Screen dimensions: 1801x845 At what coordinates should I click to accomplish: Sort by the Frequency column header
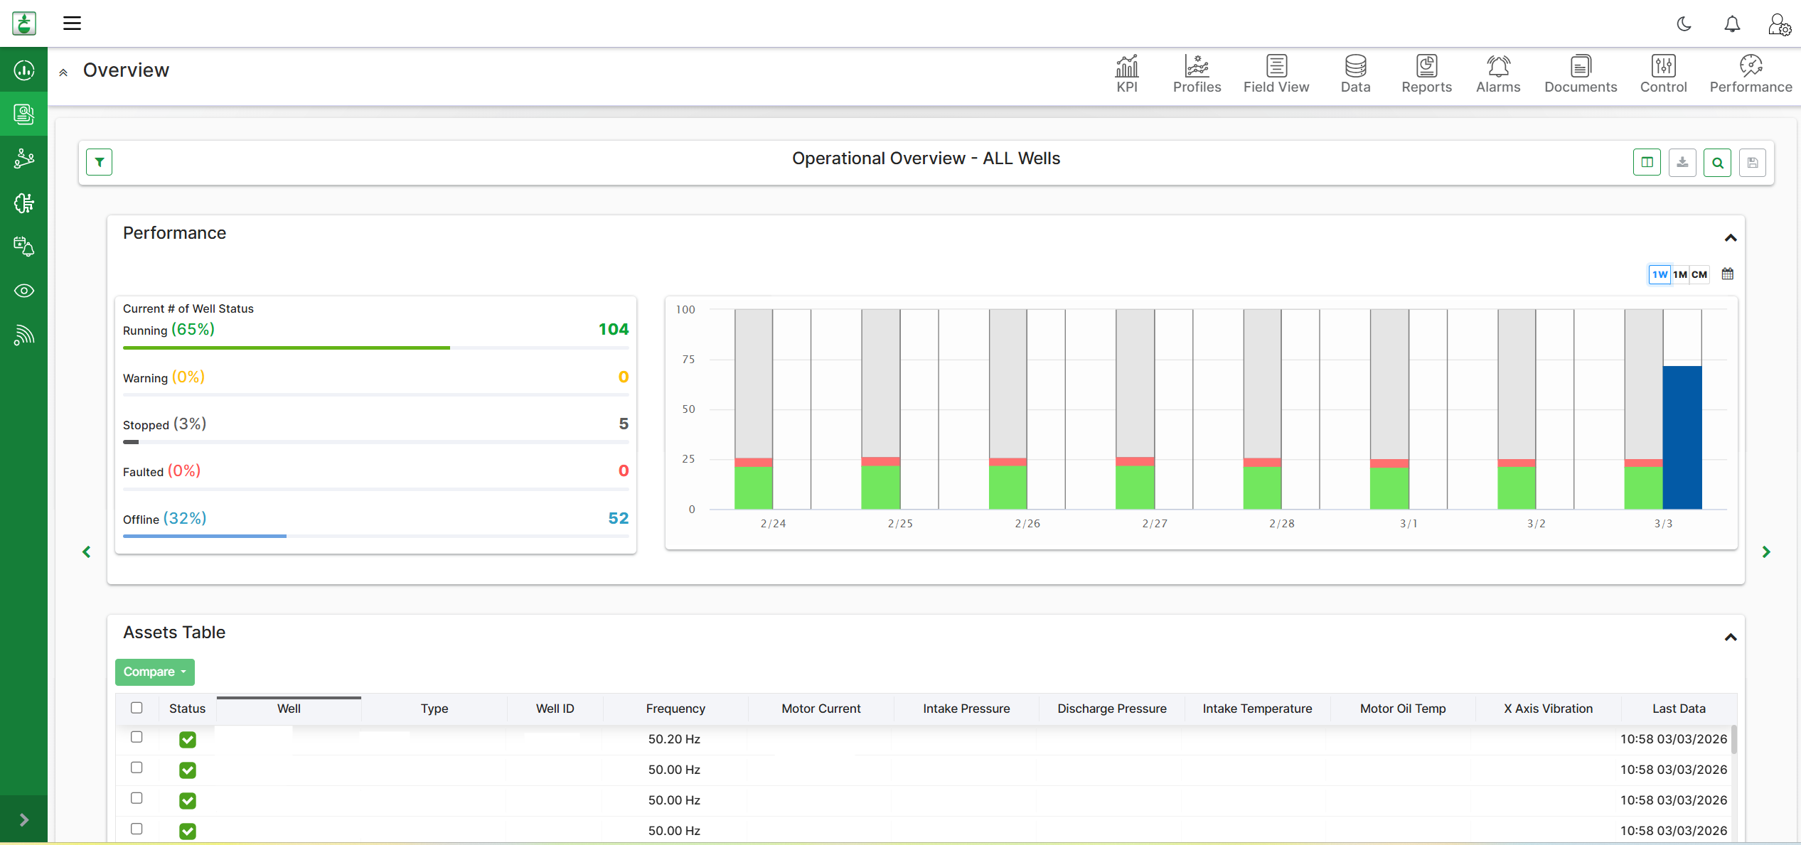pyautogui.click(x=675, y=709)
